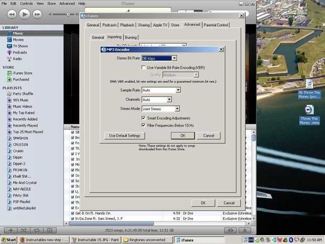This screenshot has height=244, width=325.
Task: Open the Controls menu
Action: point(26,4)
